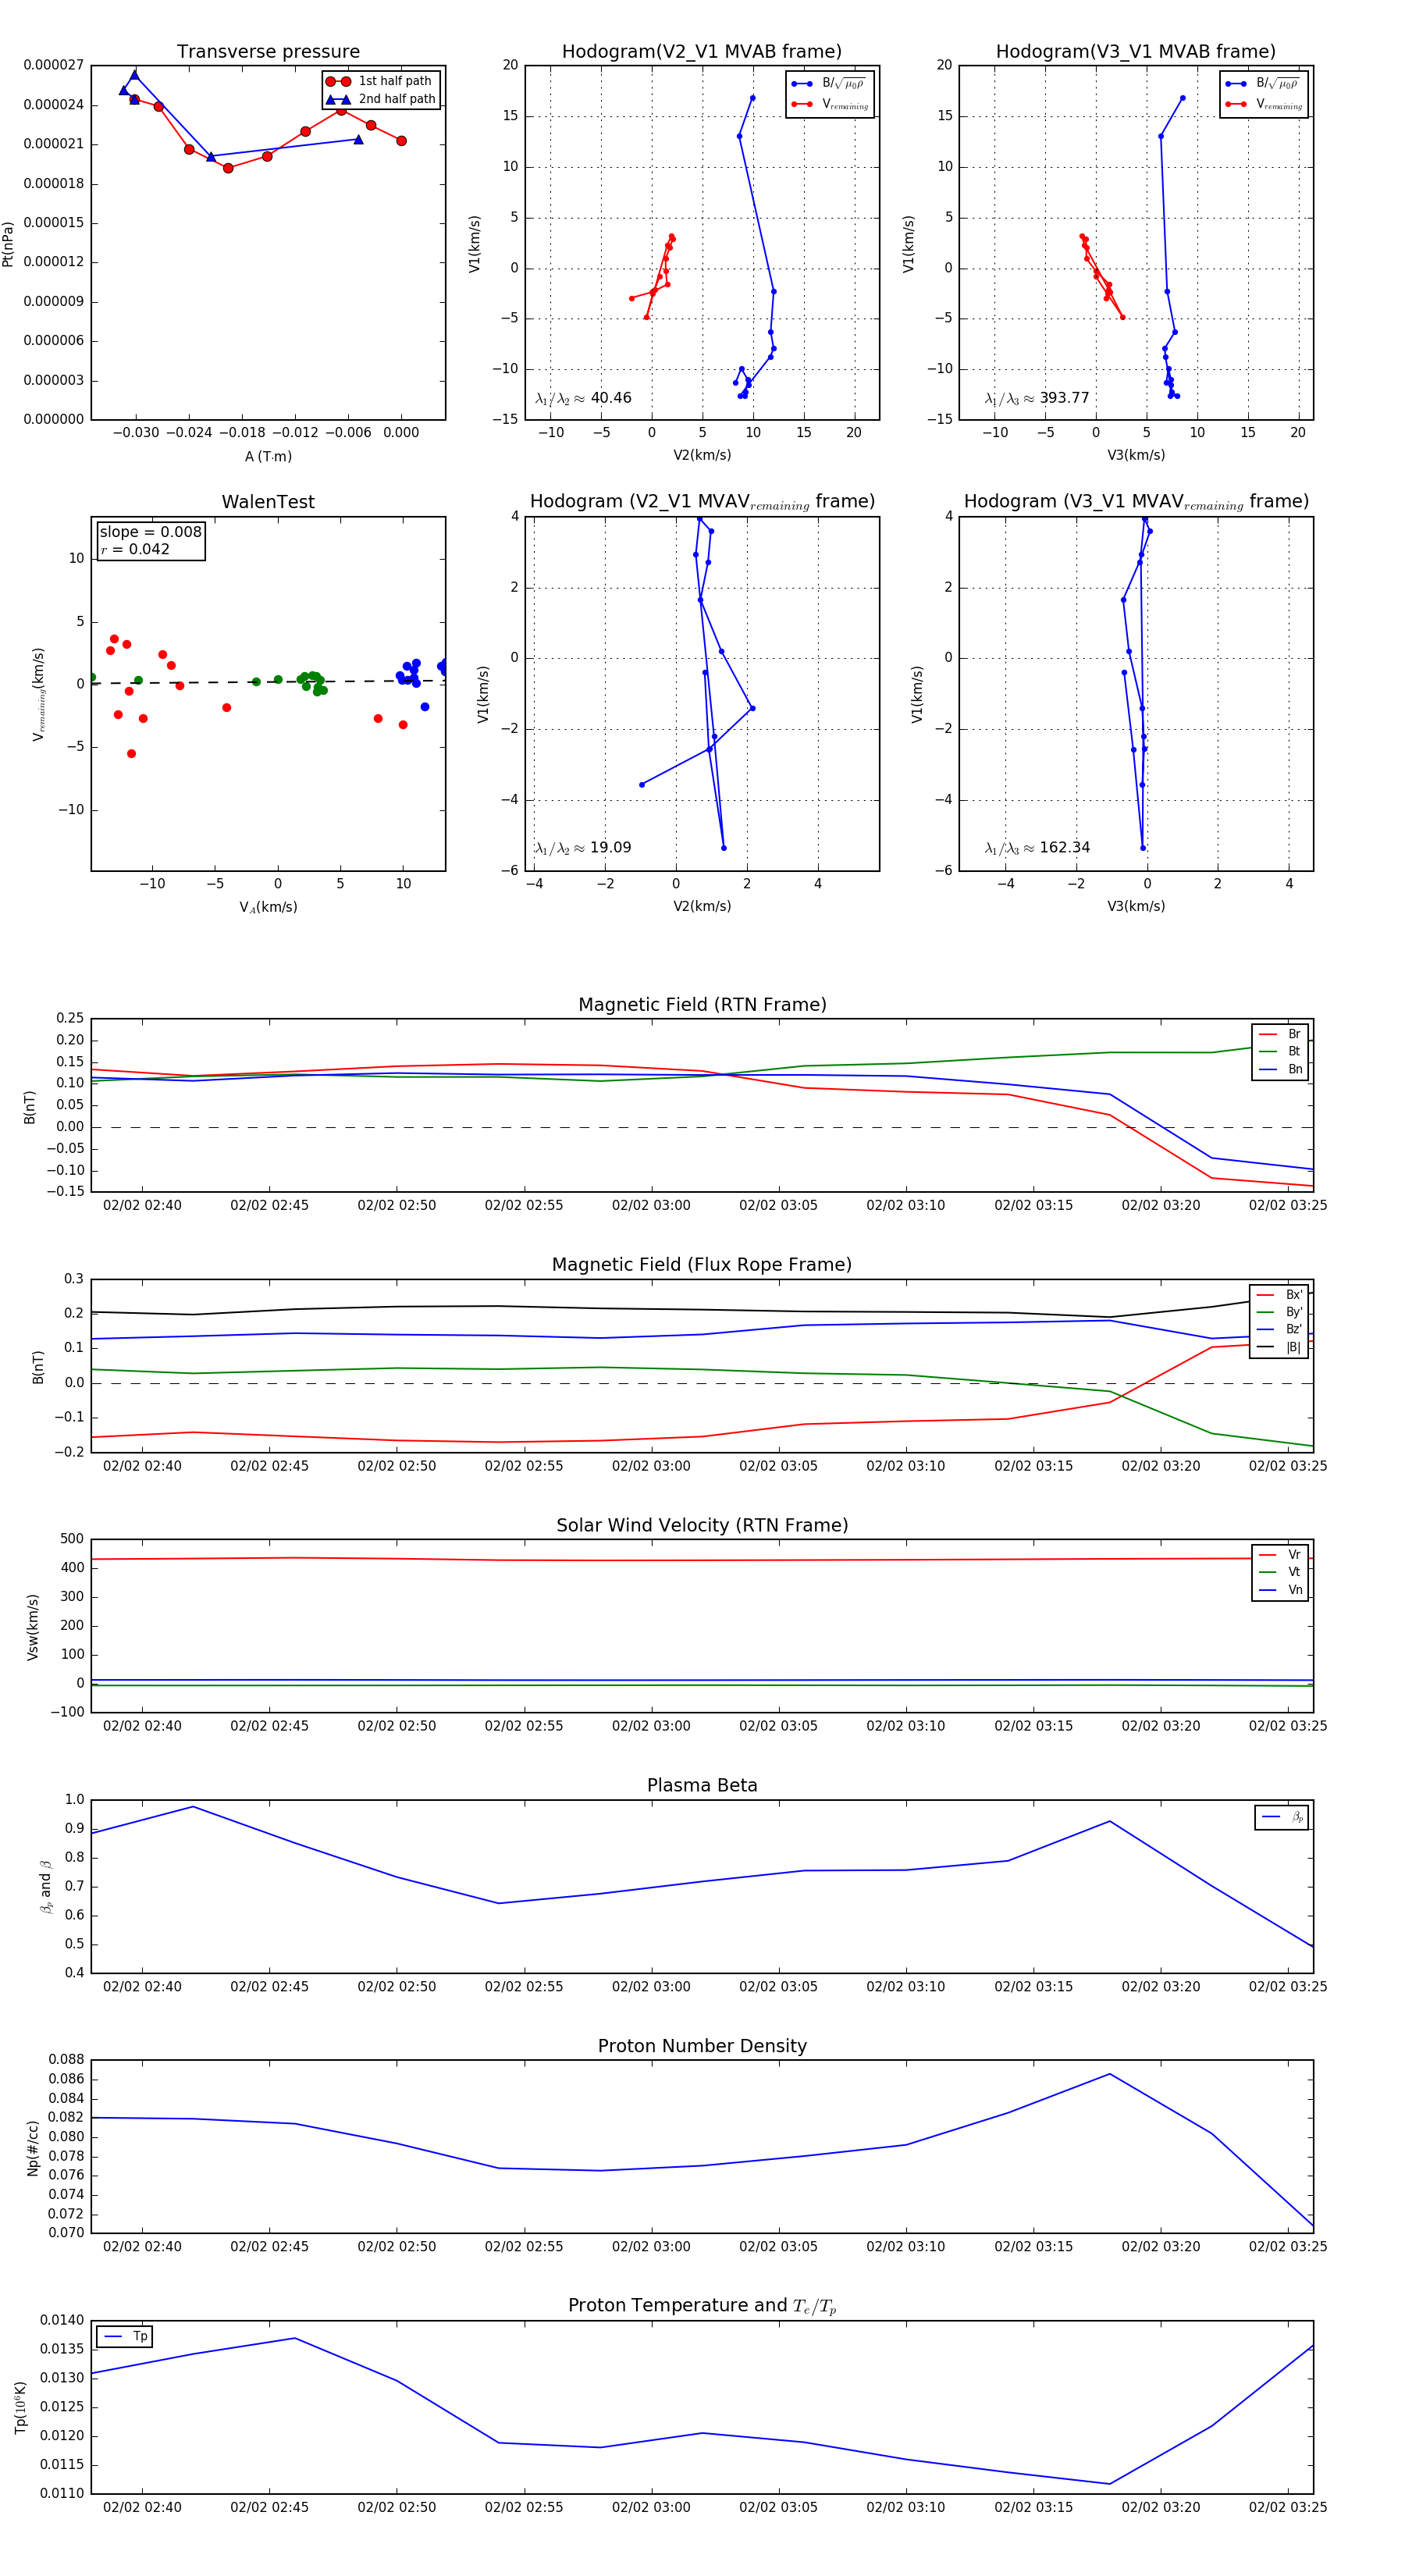
Task: Click the "Plasma Beta" plot title
Action: [x=702, y=1785]
